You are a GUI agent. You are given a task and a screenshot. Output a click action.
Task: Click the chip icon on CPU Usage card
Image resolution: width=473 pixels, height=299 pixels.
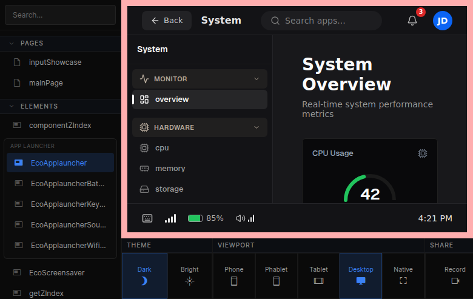422,153
